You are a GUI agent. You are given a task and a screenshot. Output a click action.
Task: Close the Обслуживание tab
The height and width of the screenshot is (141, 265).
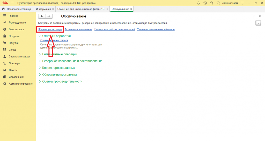131,9
